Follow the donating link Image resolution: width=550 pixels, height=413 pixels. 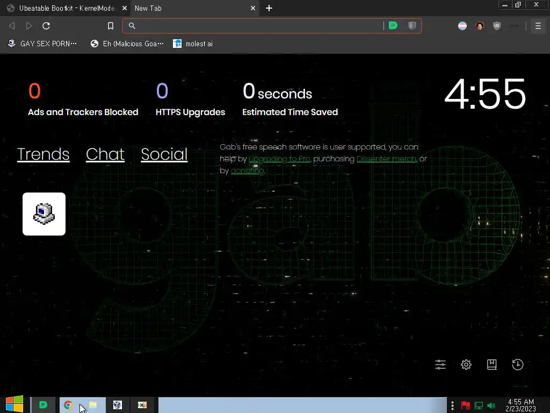point(247,170)
